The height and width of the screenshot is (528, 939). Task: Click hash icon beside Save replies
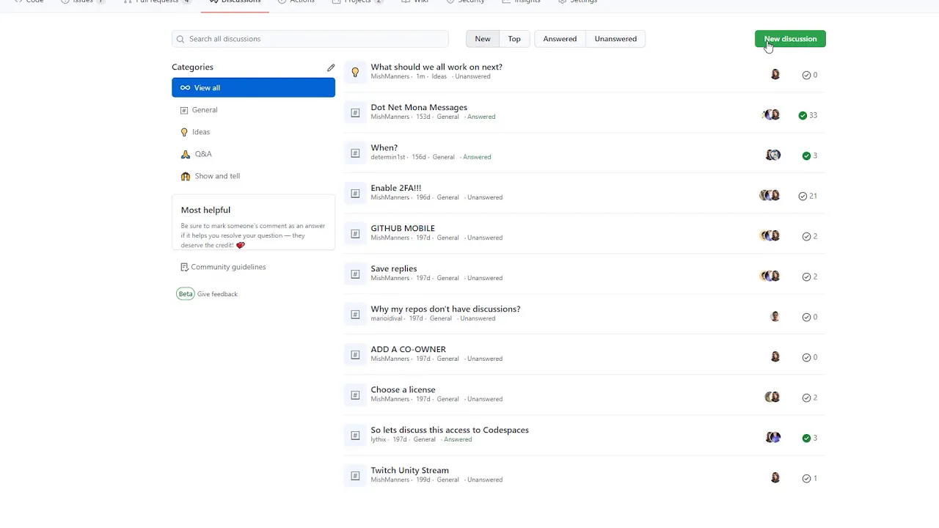(355, 274)
